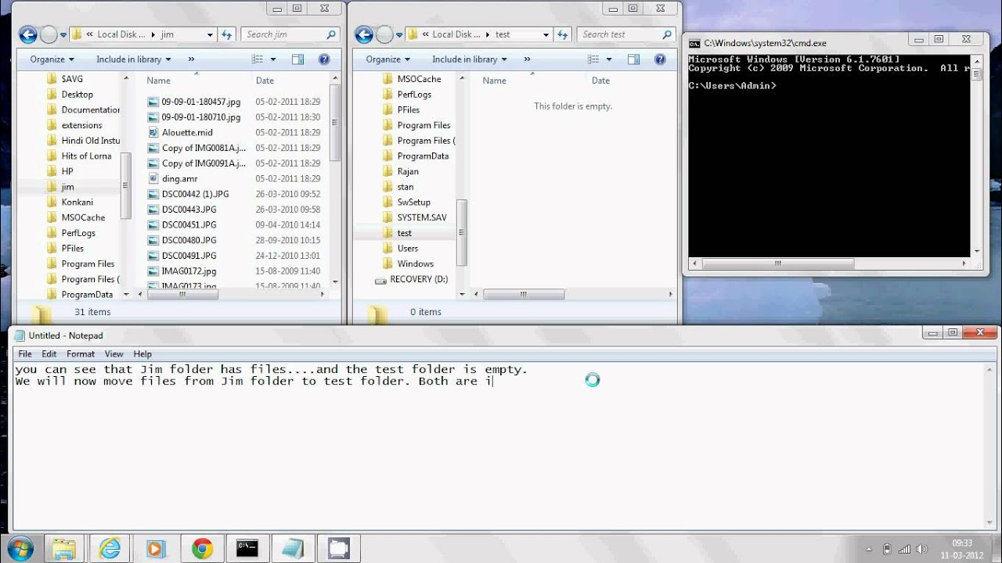The image size is (1002, 563).
Task: Select RECOVERY (D:) drive in tree
Action: point(419,279)
